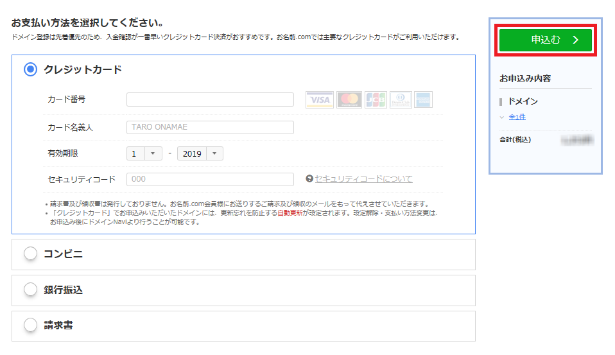The width and height of the screenshot is (615, 355).
Task: Open the expiration year 2019 dropdown
Action: pyautogui.click(x=200, y=153)
